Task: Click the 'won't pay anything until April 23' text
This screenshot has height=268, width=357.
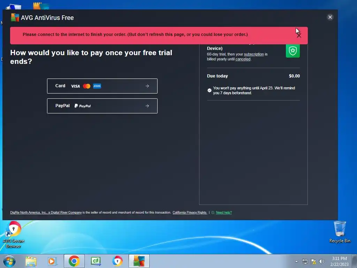Action: point(254,90)
